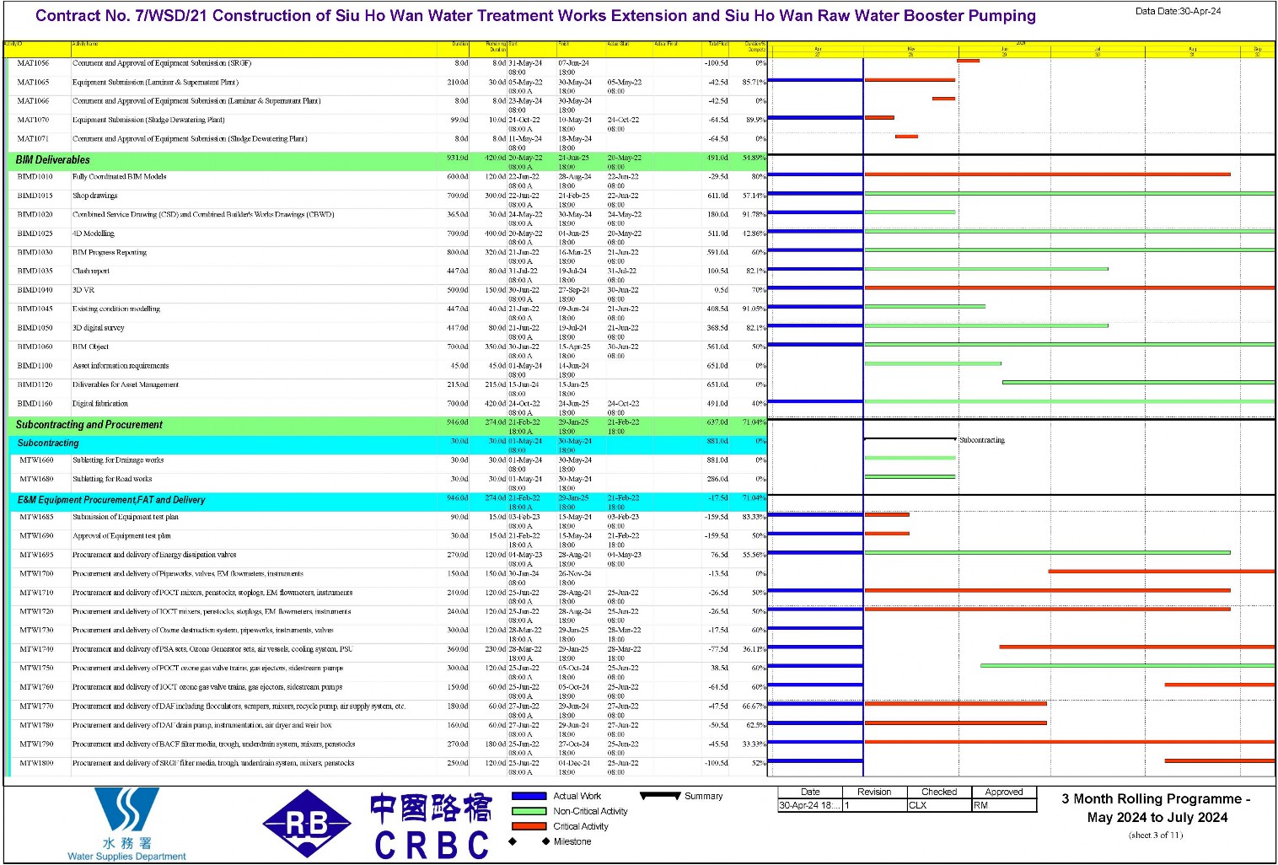Click the 3 Month Rolling Programme title
Viewport: 1278px width, 865px height.
(x=1156, y=808)
